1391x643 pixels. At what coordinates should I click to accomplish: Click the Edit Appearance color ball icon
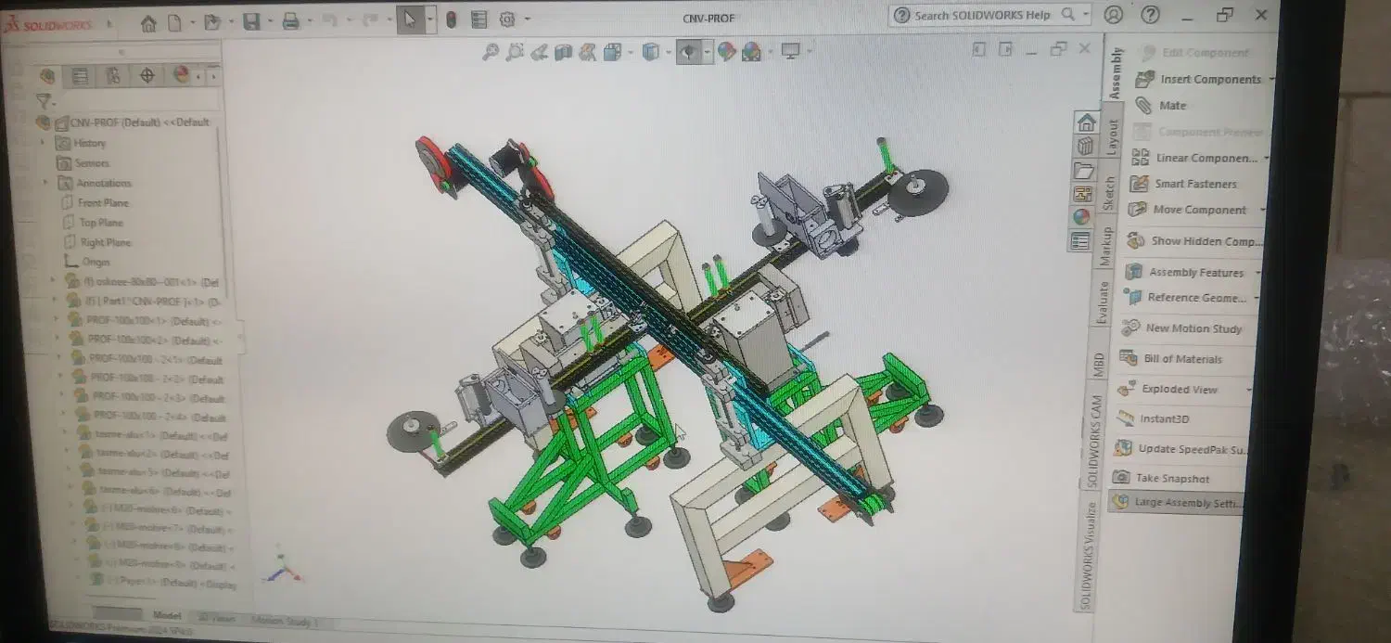tap(727, 52)
